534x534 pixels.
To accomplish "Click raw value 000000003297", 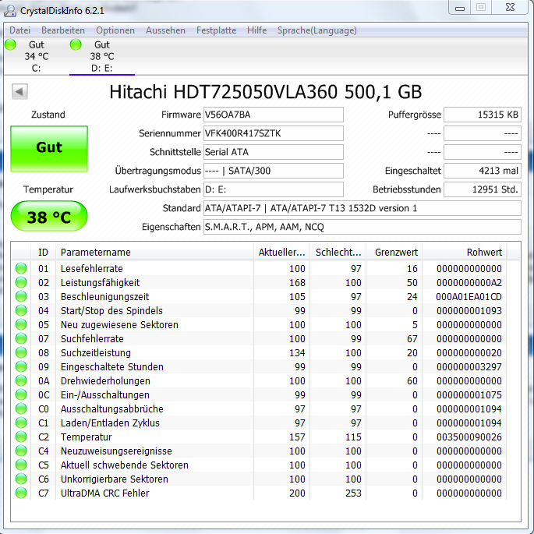I will tap(469, 367).
